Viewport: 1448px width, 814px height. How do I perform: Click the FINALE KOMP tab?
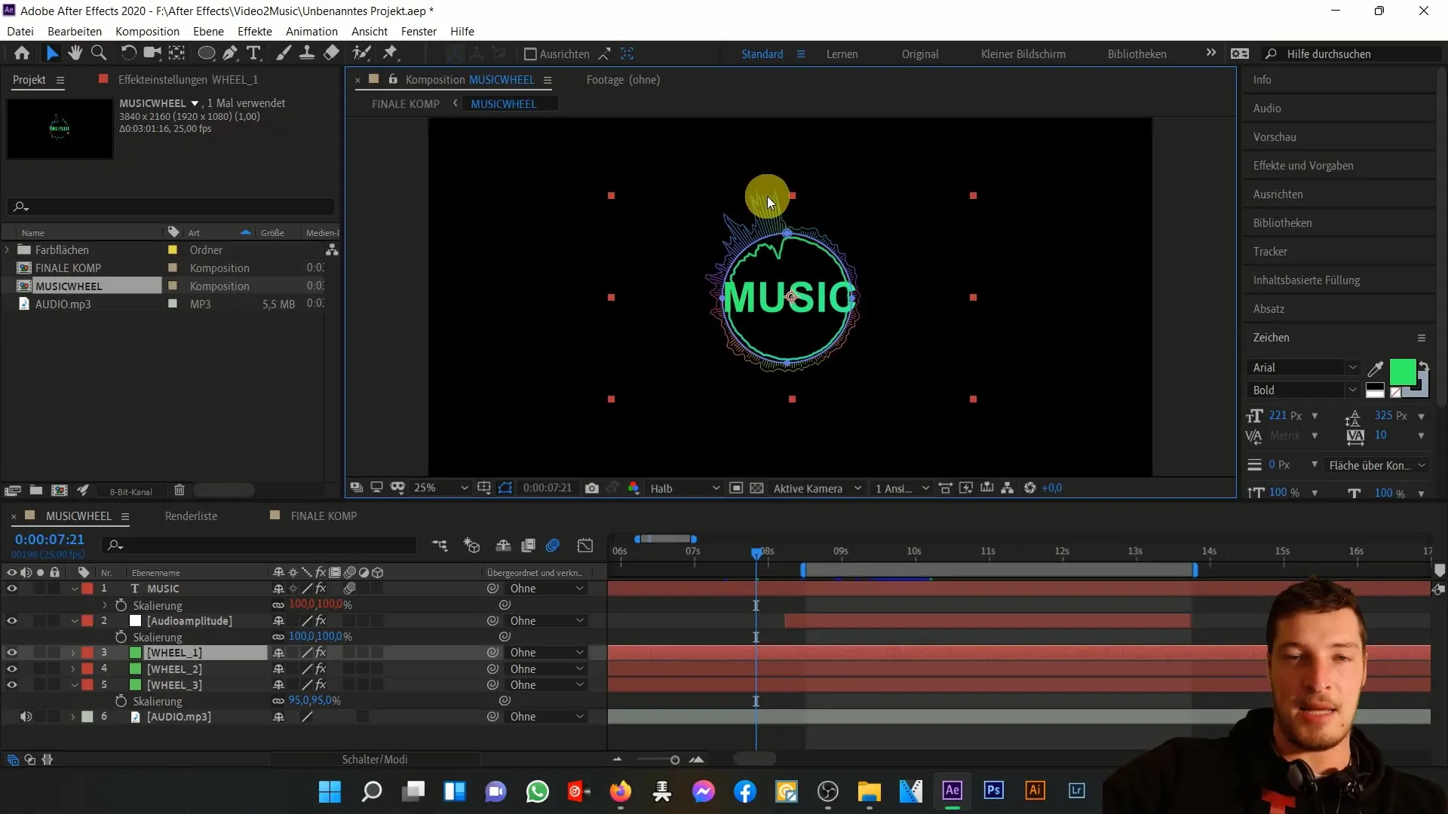point(405,103)
